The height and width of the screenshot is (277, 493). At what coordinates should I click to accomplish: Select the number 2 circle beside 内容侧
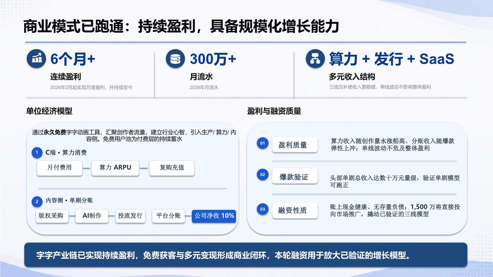pos(37,201)
